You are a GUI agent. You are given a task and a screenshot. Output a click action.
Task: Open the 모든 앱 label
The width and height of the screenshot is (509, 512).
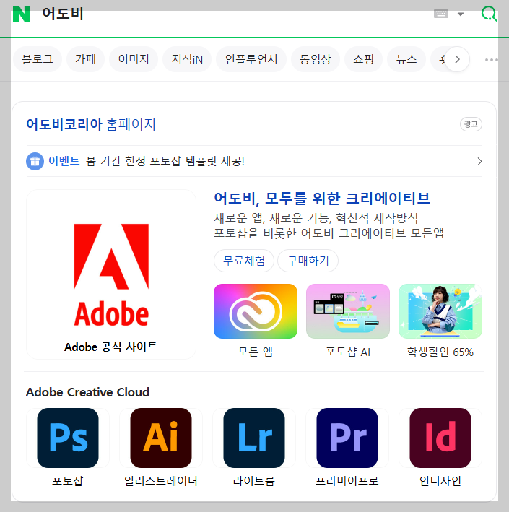pos(256,352)
